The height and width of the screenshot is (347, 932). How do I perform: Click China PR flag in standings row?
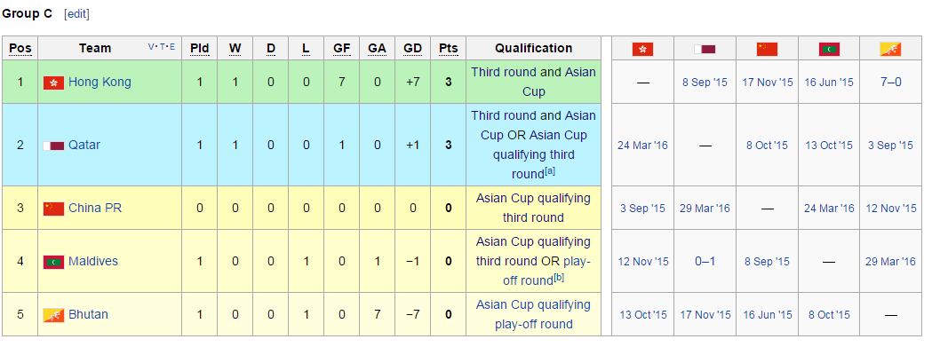point(53,209)
